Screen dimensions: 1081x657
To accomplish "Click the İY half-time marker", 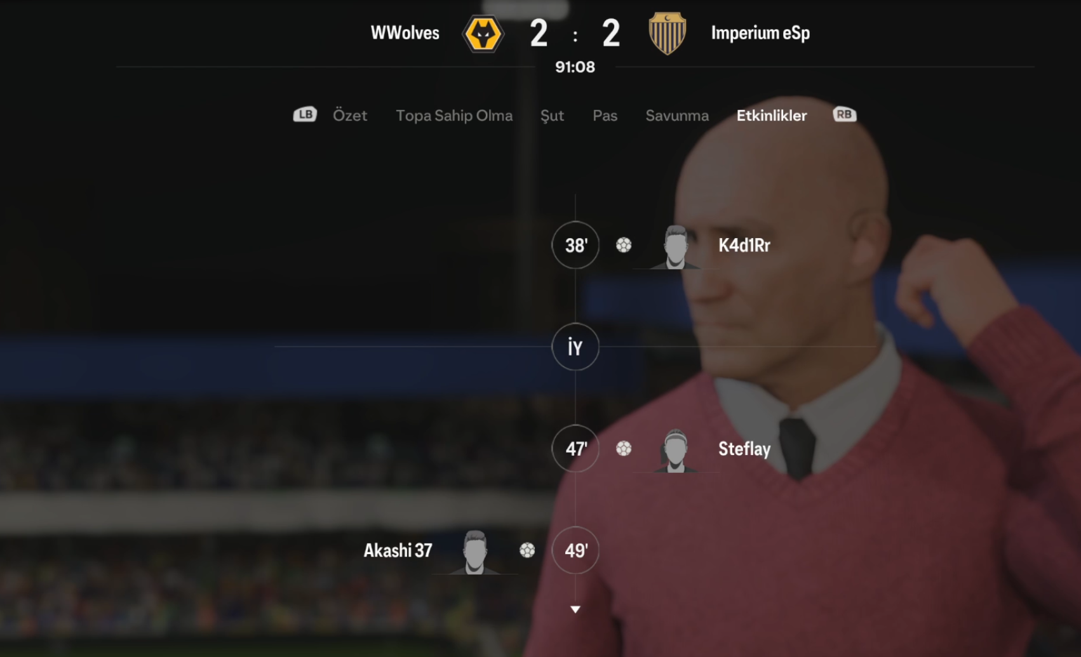I will (x=575, y=347).
